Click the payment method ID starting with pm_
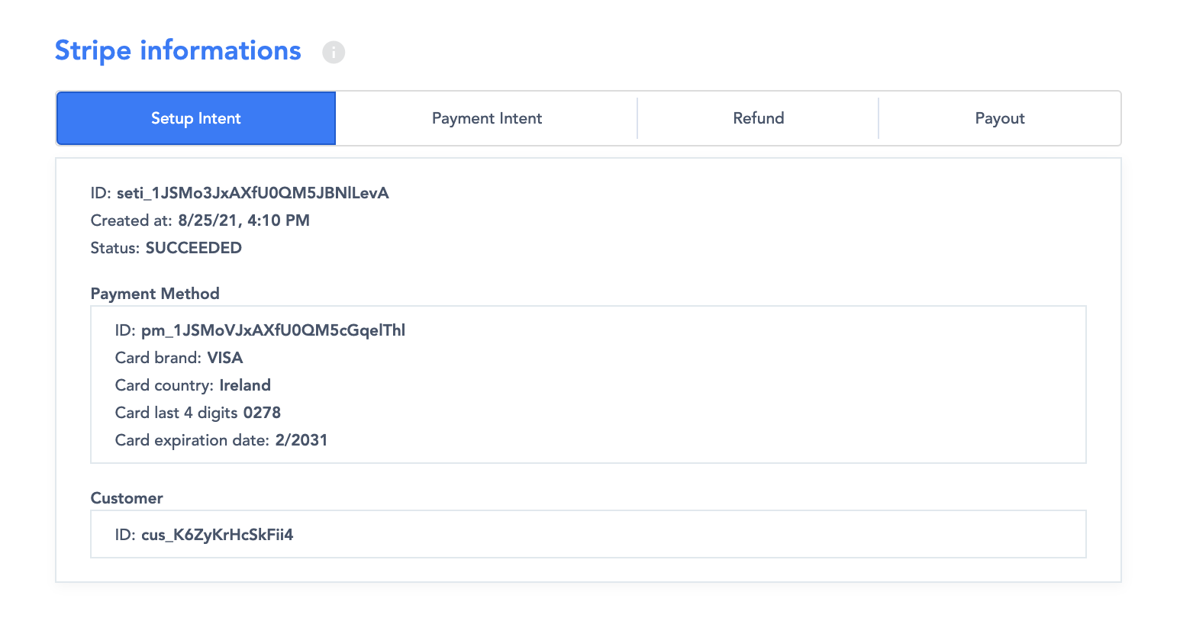This screenshot has width=1180, height=621. click(273, 330)
